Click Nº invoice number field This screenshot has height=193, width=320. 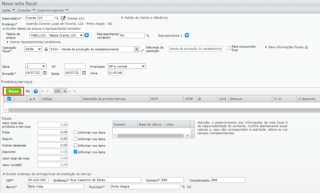point(75,66)
